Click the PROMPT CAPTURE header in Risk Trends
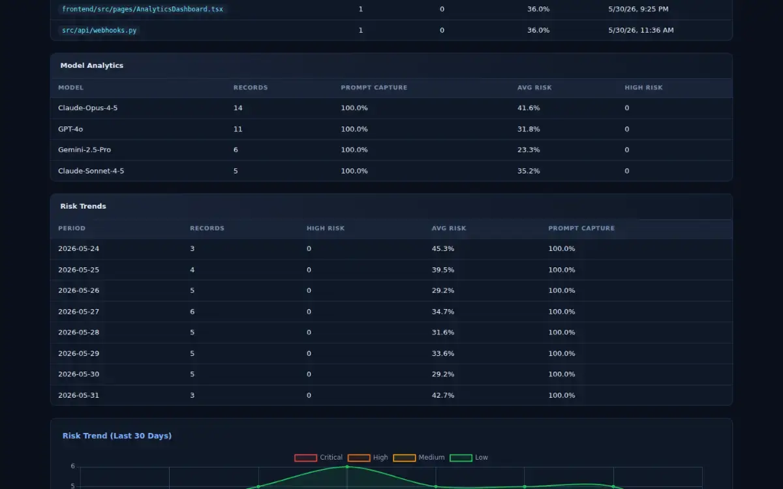This screenshot has height=489, width=783. pyautogui.click(x=581, y=228)
